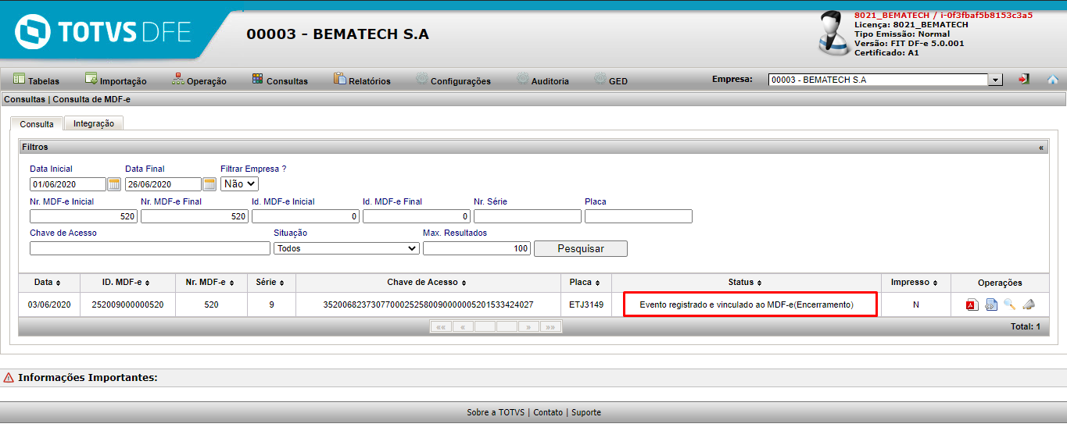Image resolution: width=1067 pixels, height=438 pixels.
Task: Click the megaphone events icon in Operações
Action: click(x=1029, y=304)
